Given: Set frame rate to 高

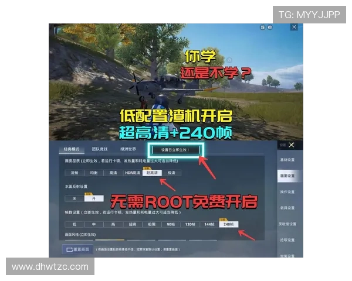Looking at the screenshot, I should [113, 224].
